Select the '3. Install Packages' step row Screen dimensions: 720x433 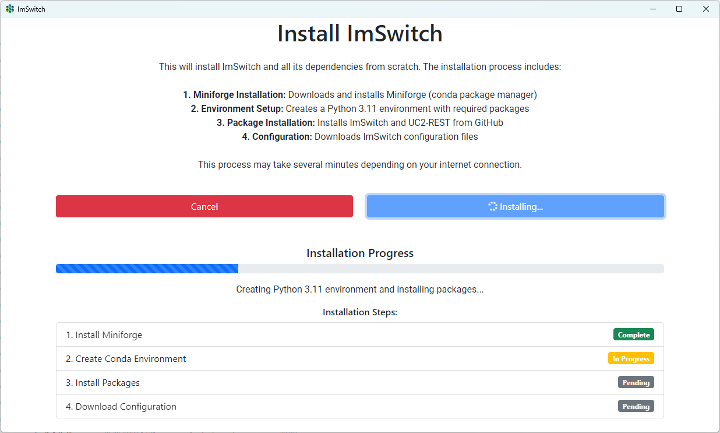[x=360, y=382]
